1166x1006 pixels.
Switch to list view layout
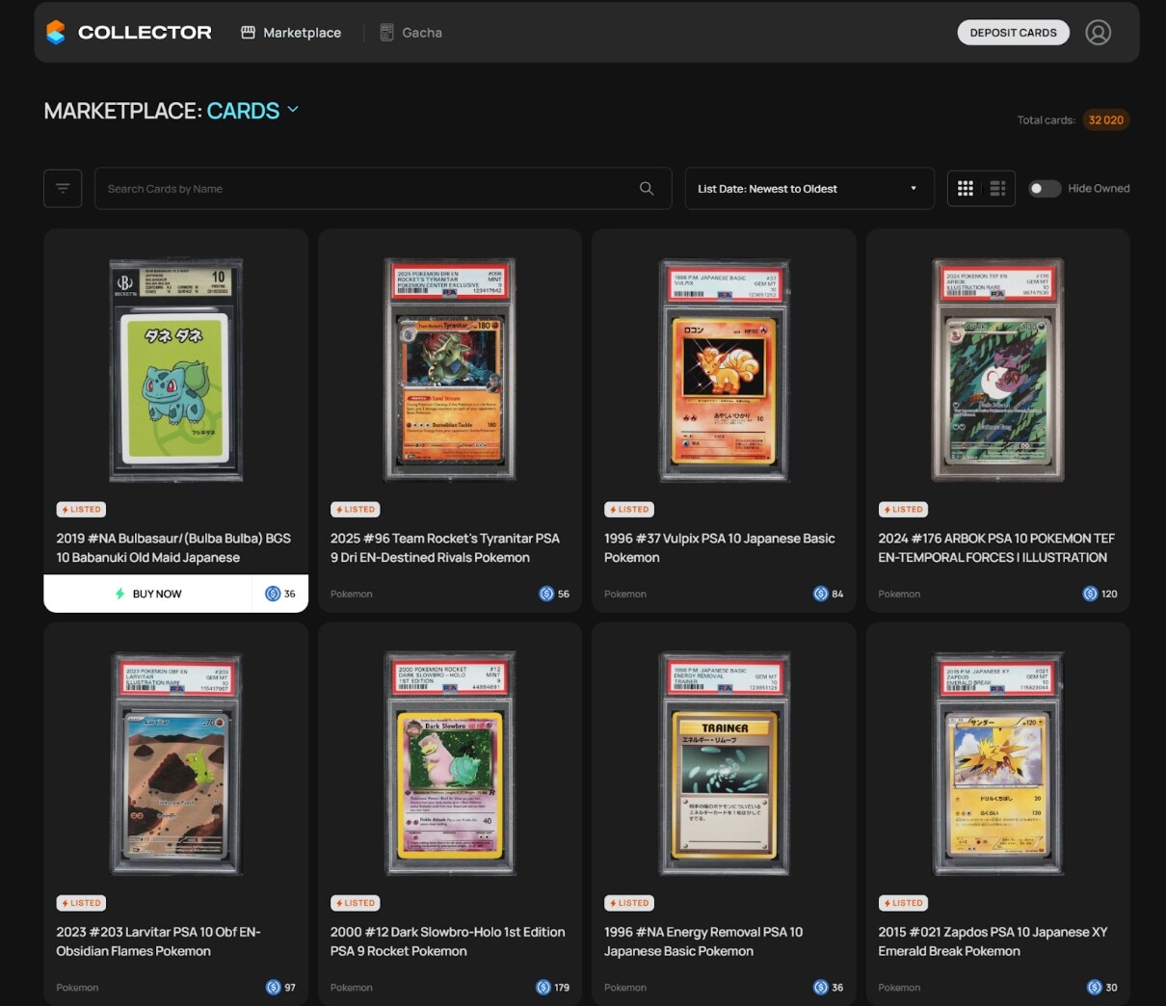click(x=997, y=189)
